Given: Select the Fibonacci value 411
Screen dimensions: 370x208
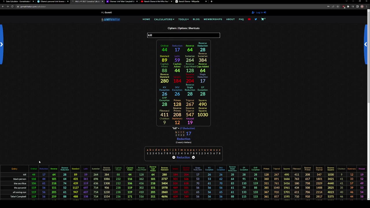Looking at the screenshot, I should pos(164,115).
